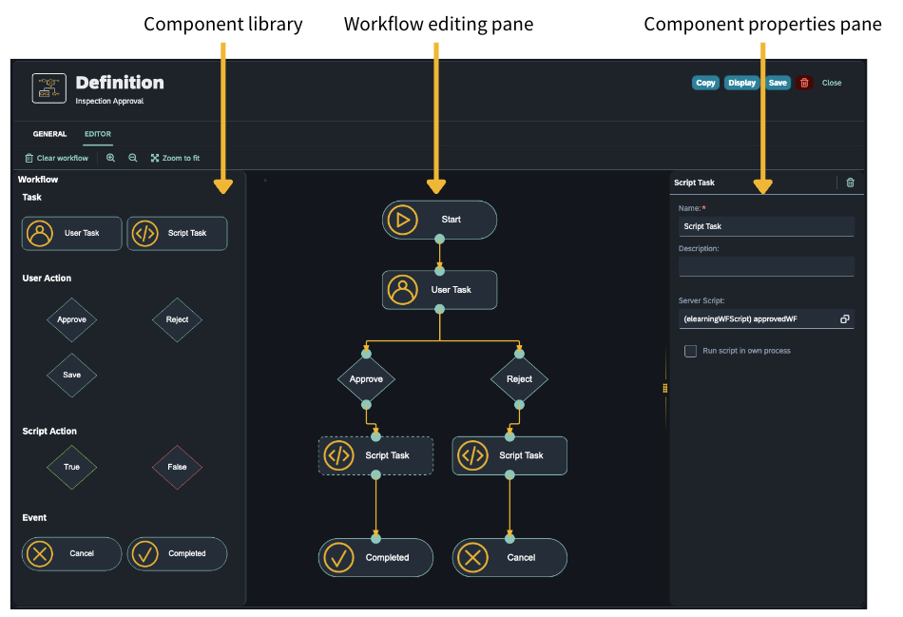Click the Reject diamond node in workflow

[519, 379]
